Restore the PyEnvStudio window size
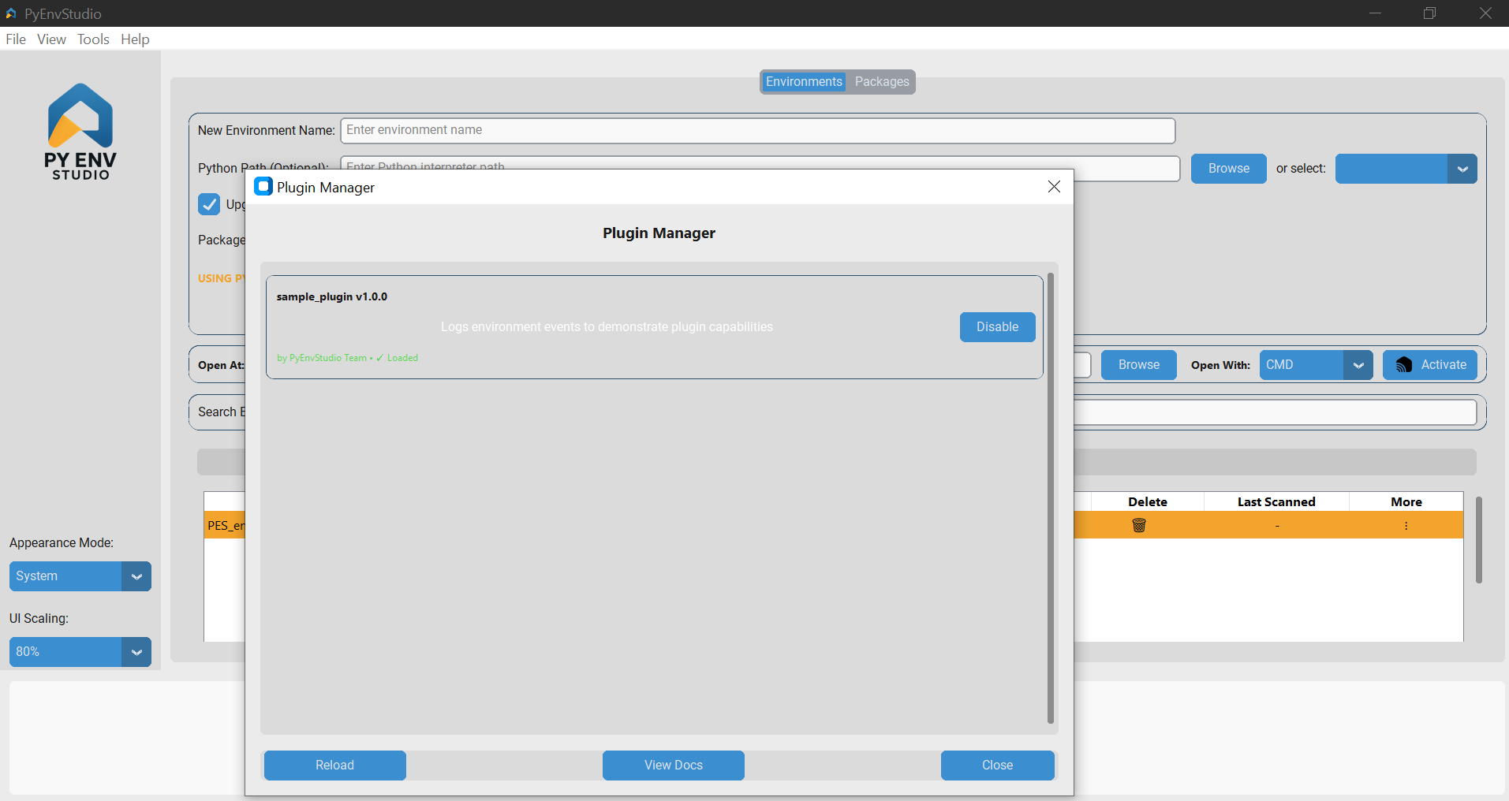This screenshot has width=1509, height=801. (x=1429, y=13)
